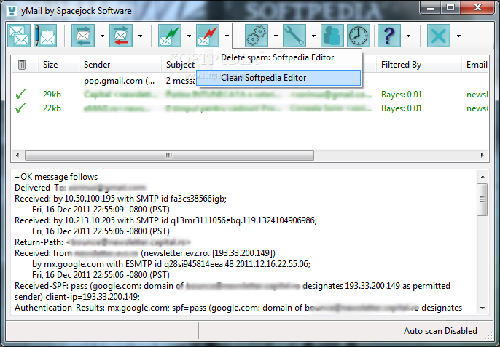Viewport: 500px width, 347px height.
Task: Click the yMail application icon in title bar
Action: coord(12,10)
